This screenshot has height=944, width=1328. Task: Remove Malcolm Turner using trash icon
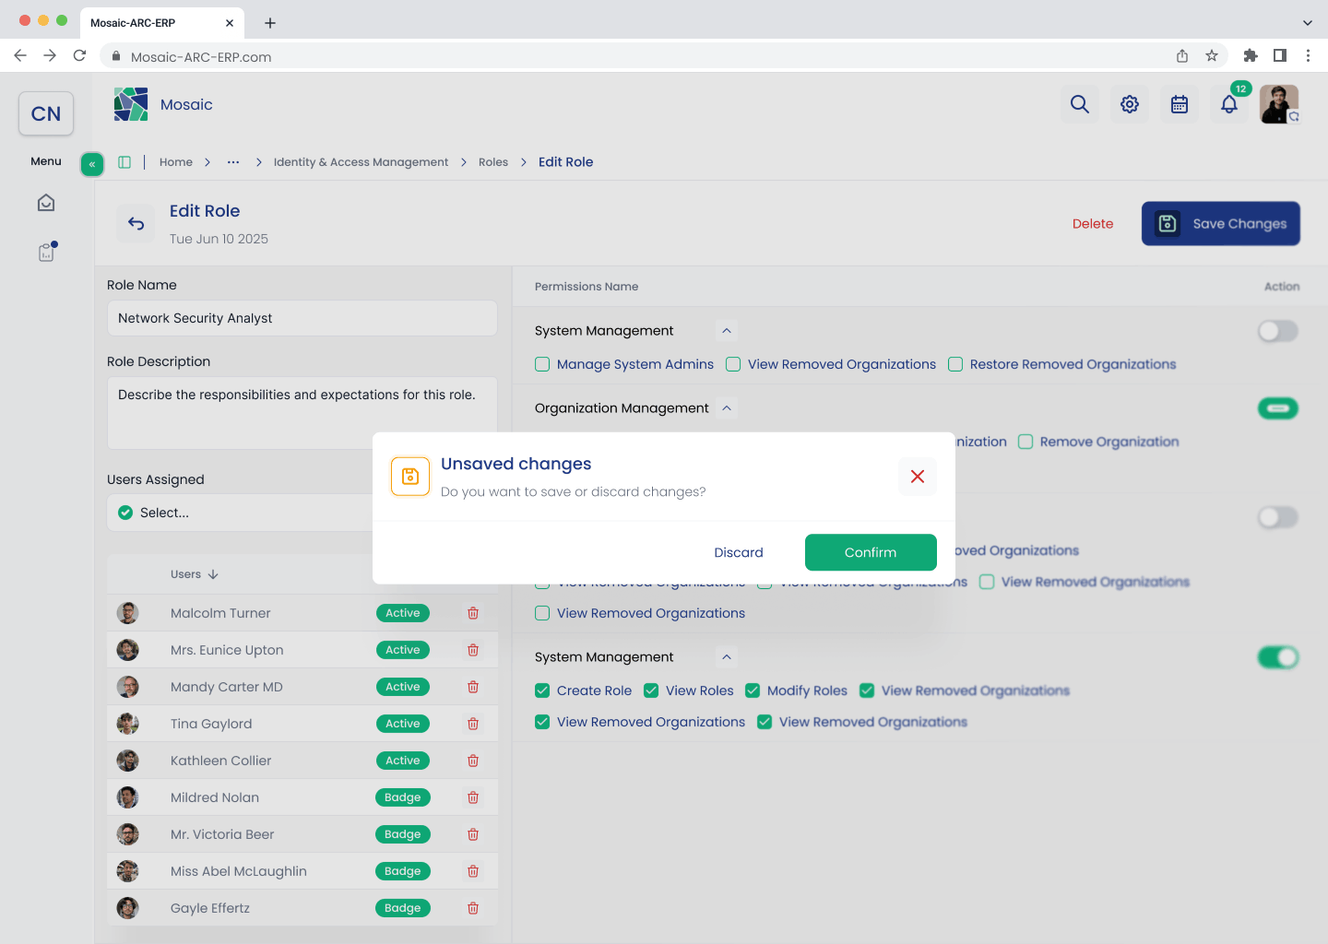pyautogui.click(x=473, y=613)
